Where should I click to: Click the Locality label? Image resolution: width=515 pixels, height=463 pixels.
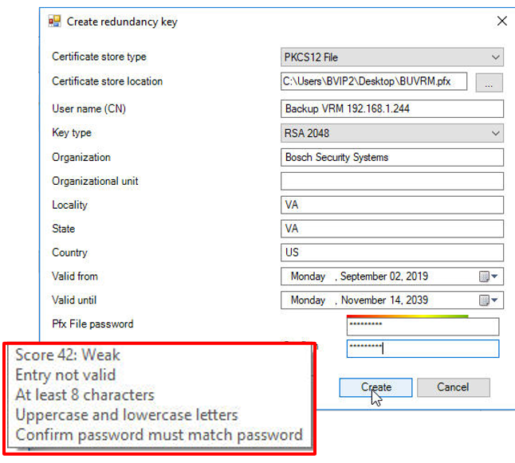coord(69,205)
